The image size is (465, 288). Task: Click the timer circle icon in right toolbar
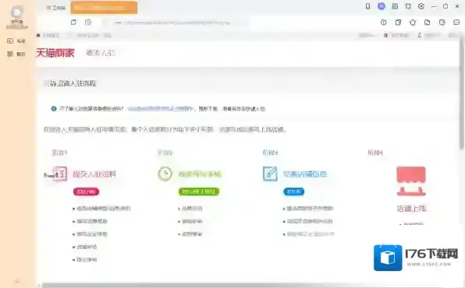point(383,23)
